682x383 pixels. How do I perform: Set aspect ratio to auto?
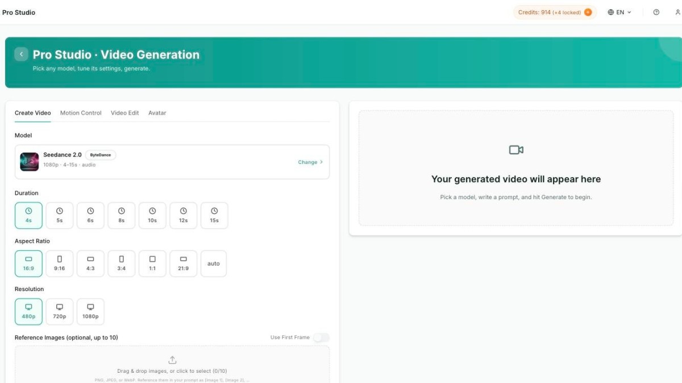coord(214,264)
